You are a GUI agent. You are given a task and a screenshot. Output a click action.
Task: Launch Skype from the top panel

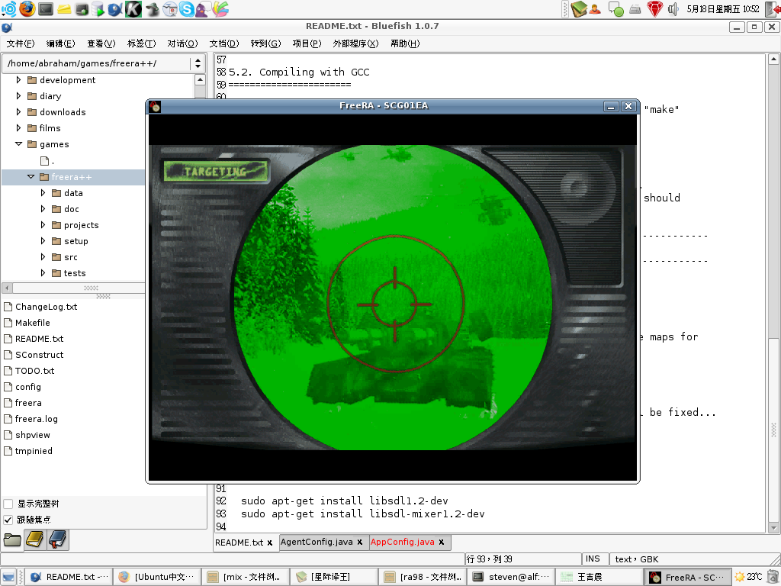186,9
